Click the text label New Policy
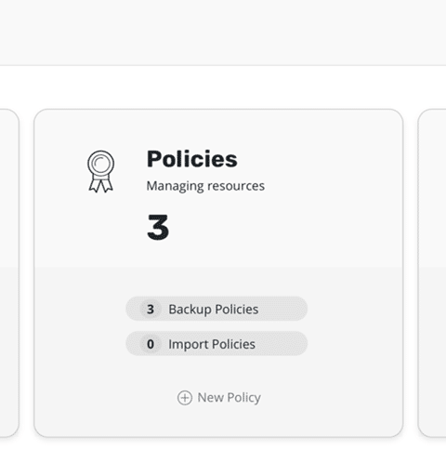446x476 pixels. point(230,398)
